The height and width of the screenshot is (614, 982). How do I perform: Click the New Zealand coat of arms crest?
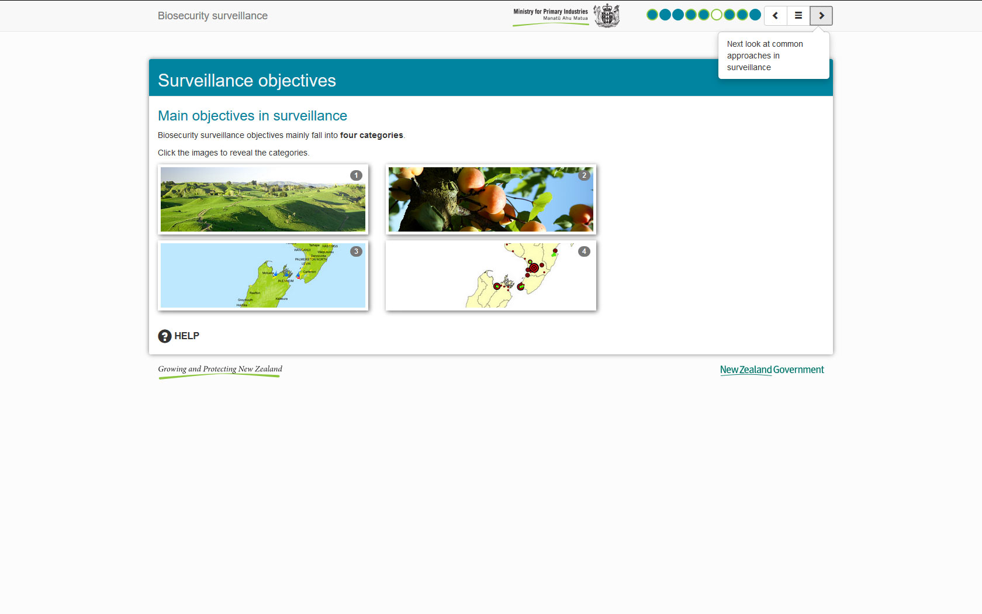607,16
